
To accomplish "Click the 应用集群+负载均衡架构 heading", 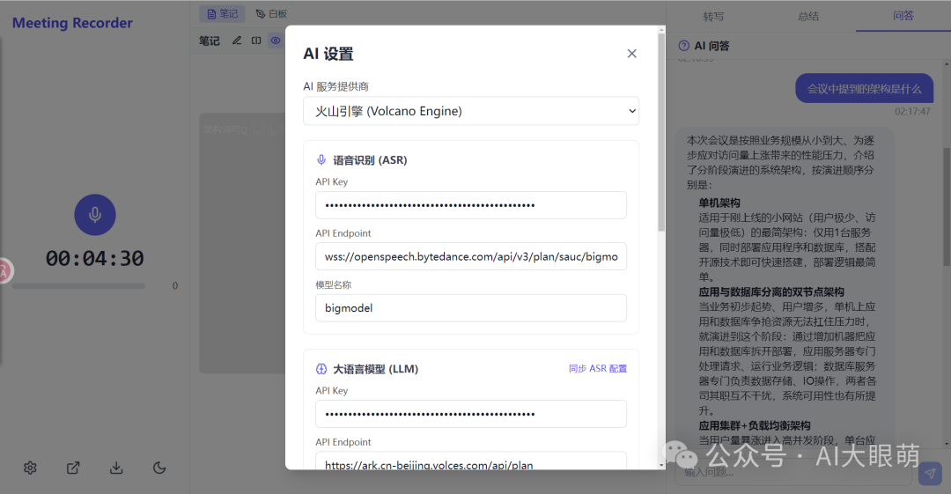I will 755,425.
